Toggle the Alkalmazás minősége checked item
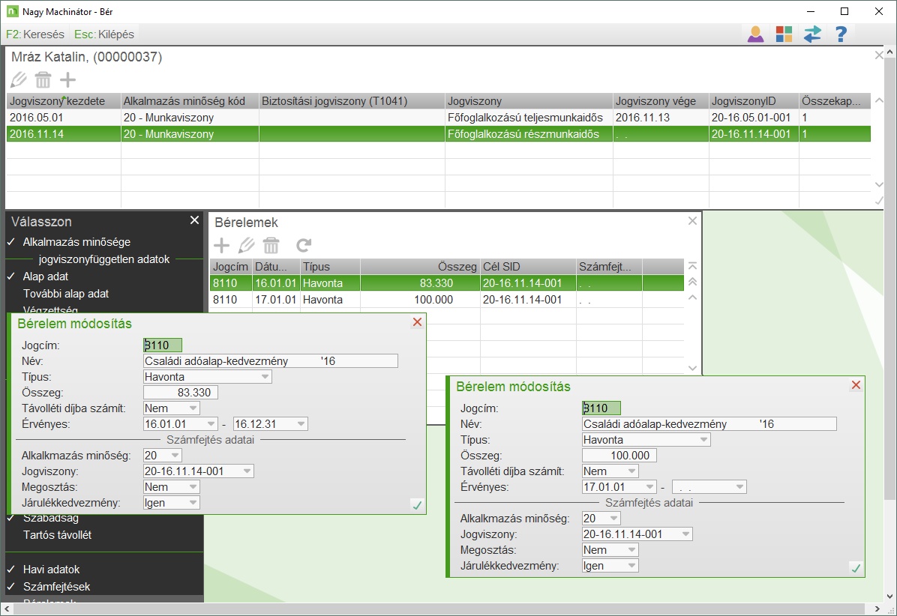Screen dimensions: 897x616 (x=76, y=242)
